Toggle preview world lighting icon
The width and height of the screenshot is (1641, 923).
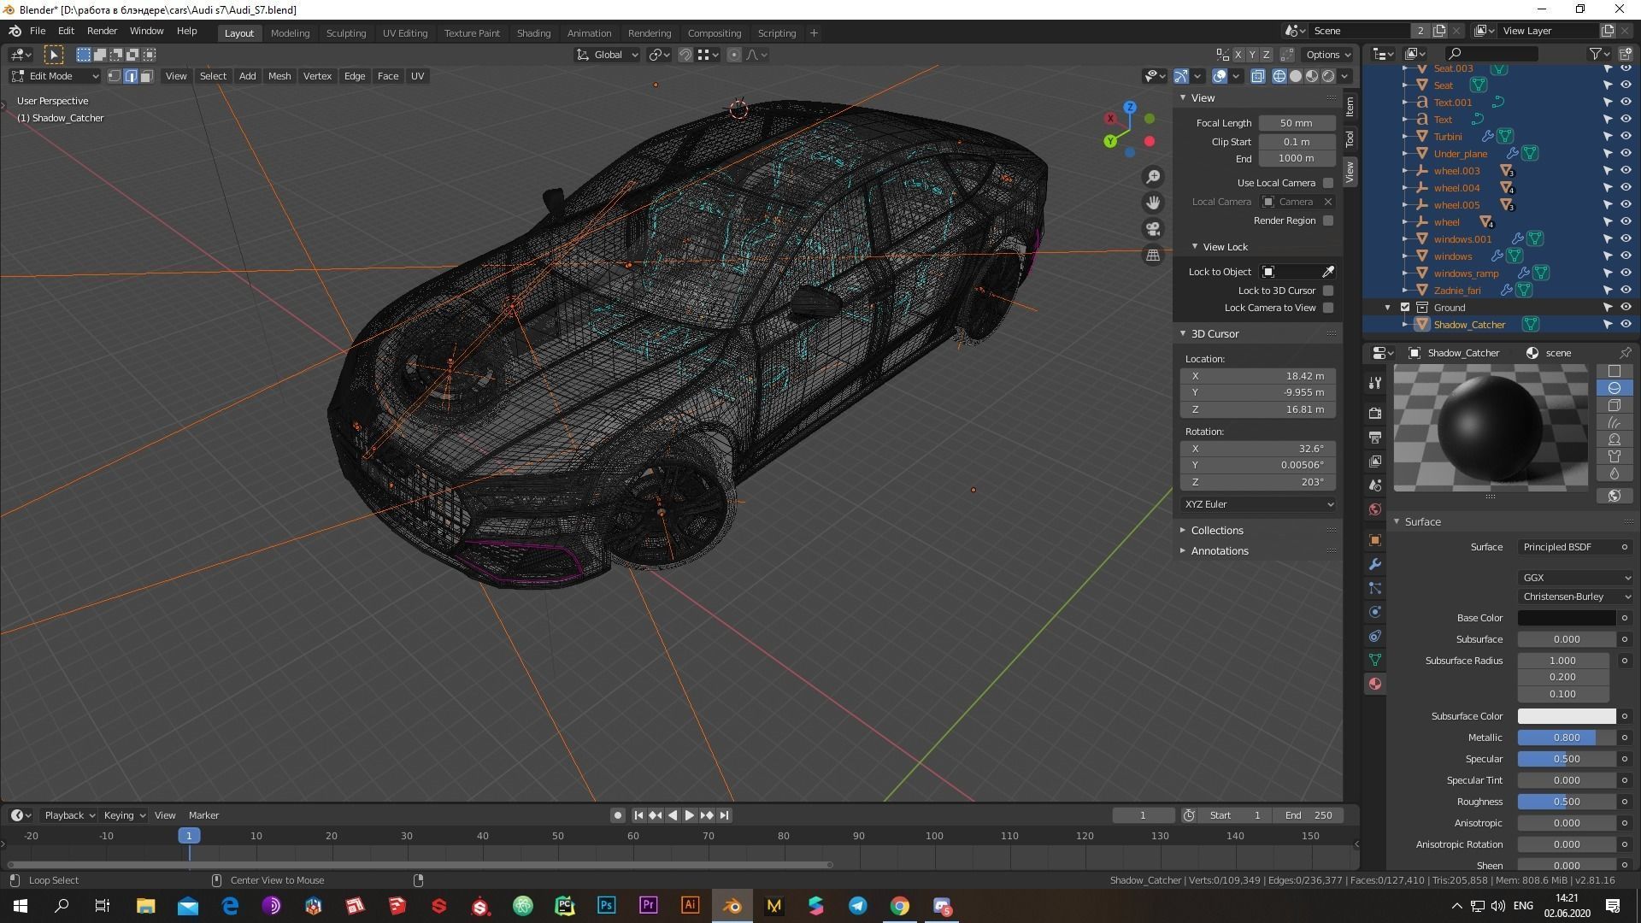[1615, 496]
